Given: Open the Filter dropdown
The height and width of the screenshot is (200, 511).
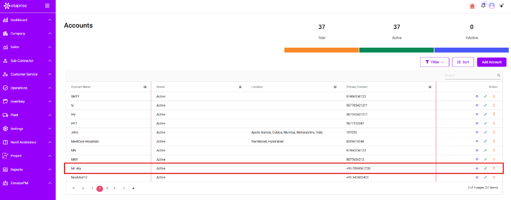Looking at the screenshot, I should 435,62.
